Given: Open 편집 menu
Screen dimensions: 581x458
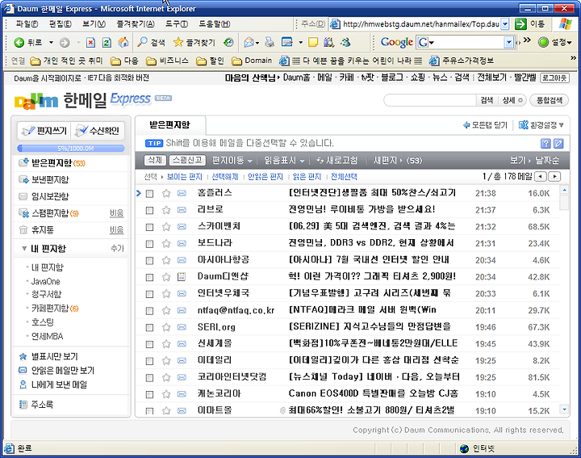Looking at the screenshot, I should click(x=60, y=24).
